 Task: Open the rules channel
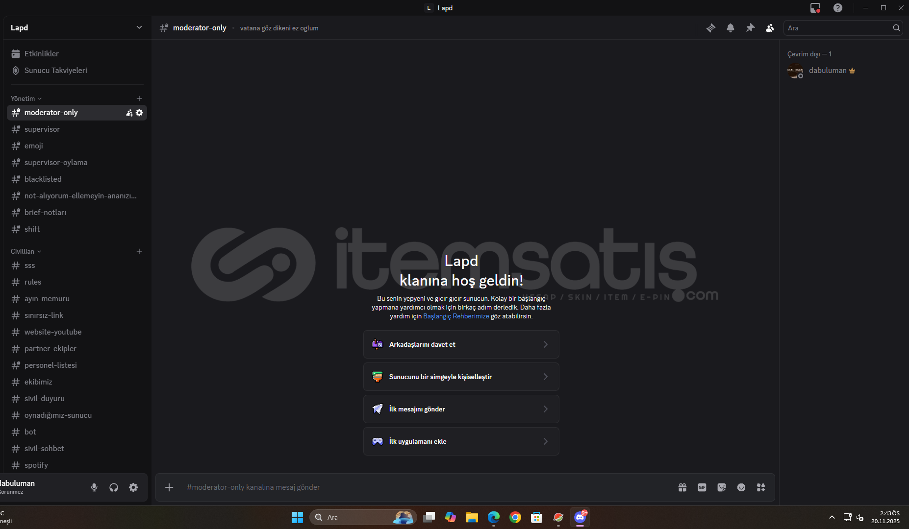77,282
